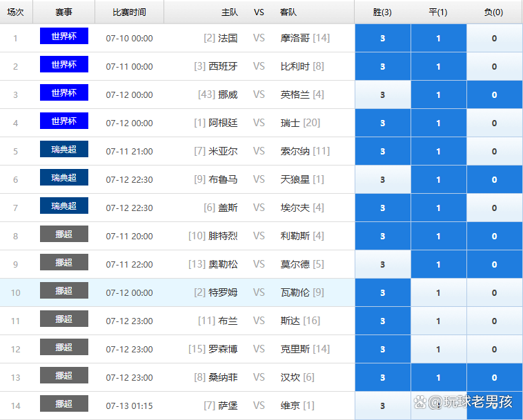Click match number 14

[16, 406]
